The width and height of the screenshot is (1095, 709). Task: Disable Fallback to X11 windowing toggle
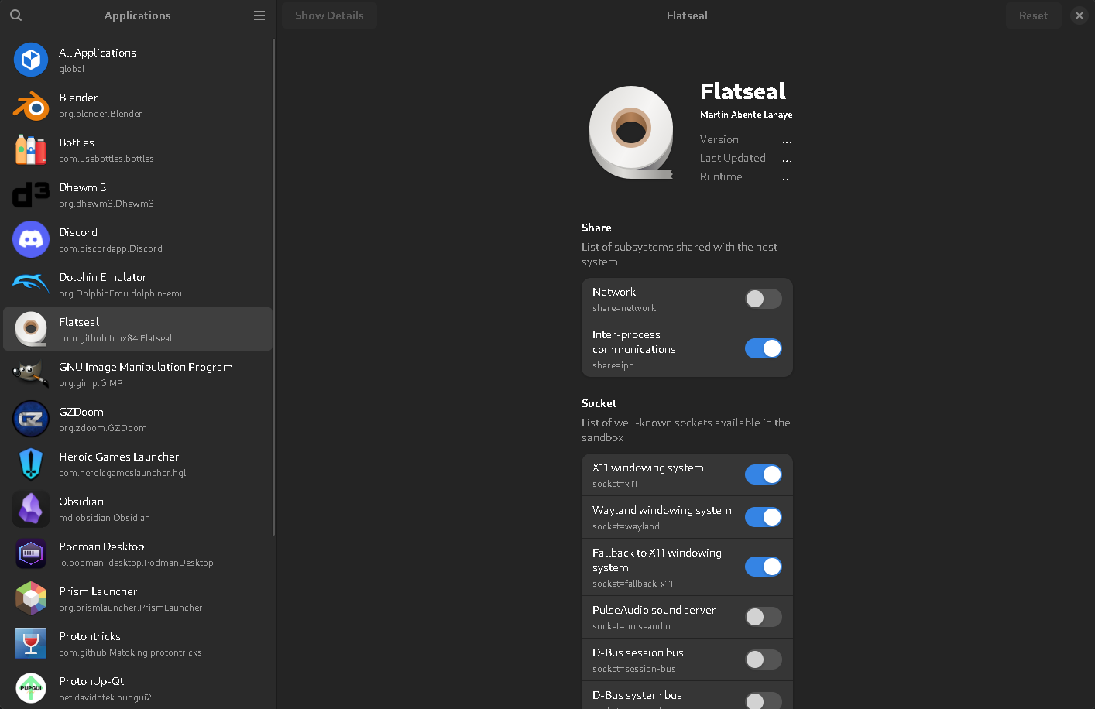(764, 567)
